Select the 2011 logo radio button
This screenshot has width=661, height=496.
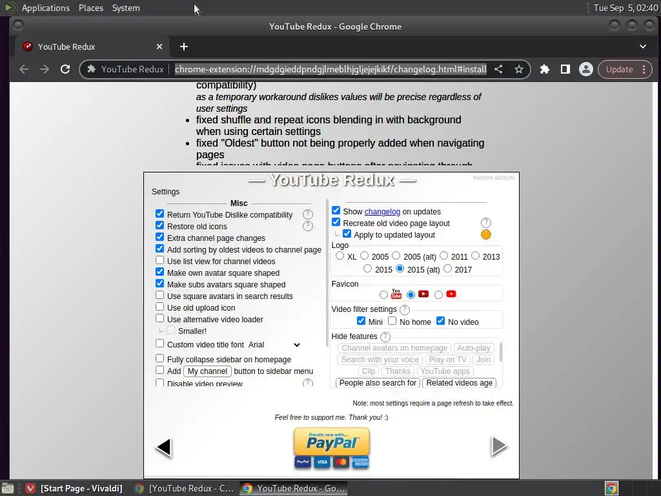click(x=444, y=256)
